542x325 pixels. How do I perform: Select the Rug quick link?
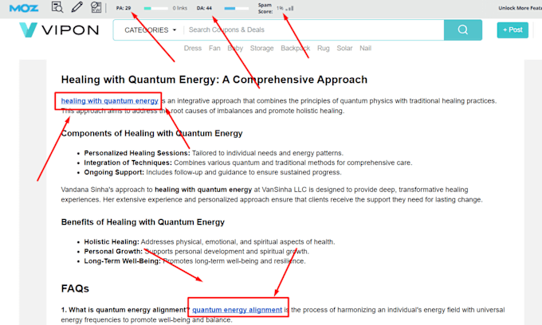tap(323, 48)
